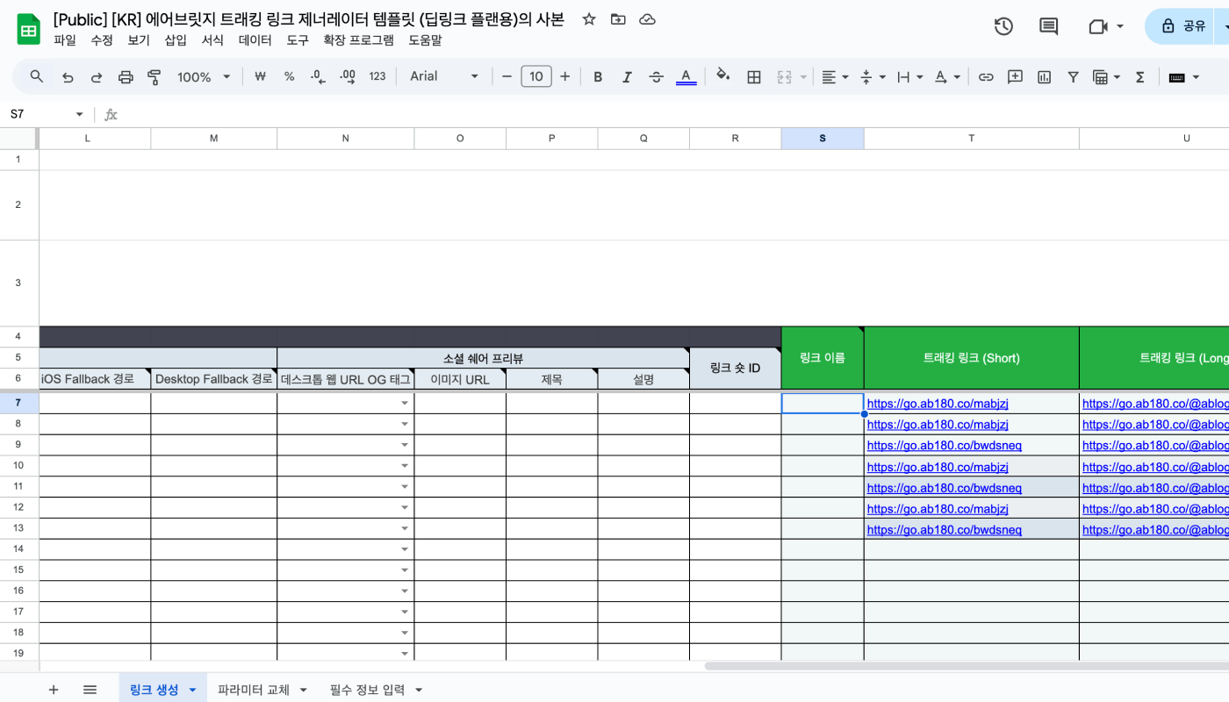The height and width of the screenshot is (702, 1229).
Task: Open horizontal align dropdown
Action: [x=835, y=76]
